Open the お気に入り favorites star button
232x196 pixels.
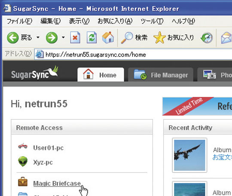click(x=174, y=38)
